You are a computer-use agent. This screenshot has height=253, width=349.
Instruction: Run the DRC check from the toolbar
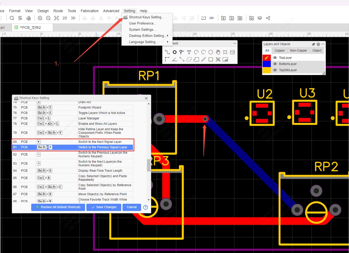point(212,18)
